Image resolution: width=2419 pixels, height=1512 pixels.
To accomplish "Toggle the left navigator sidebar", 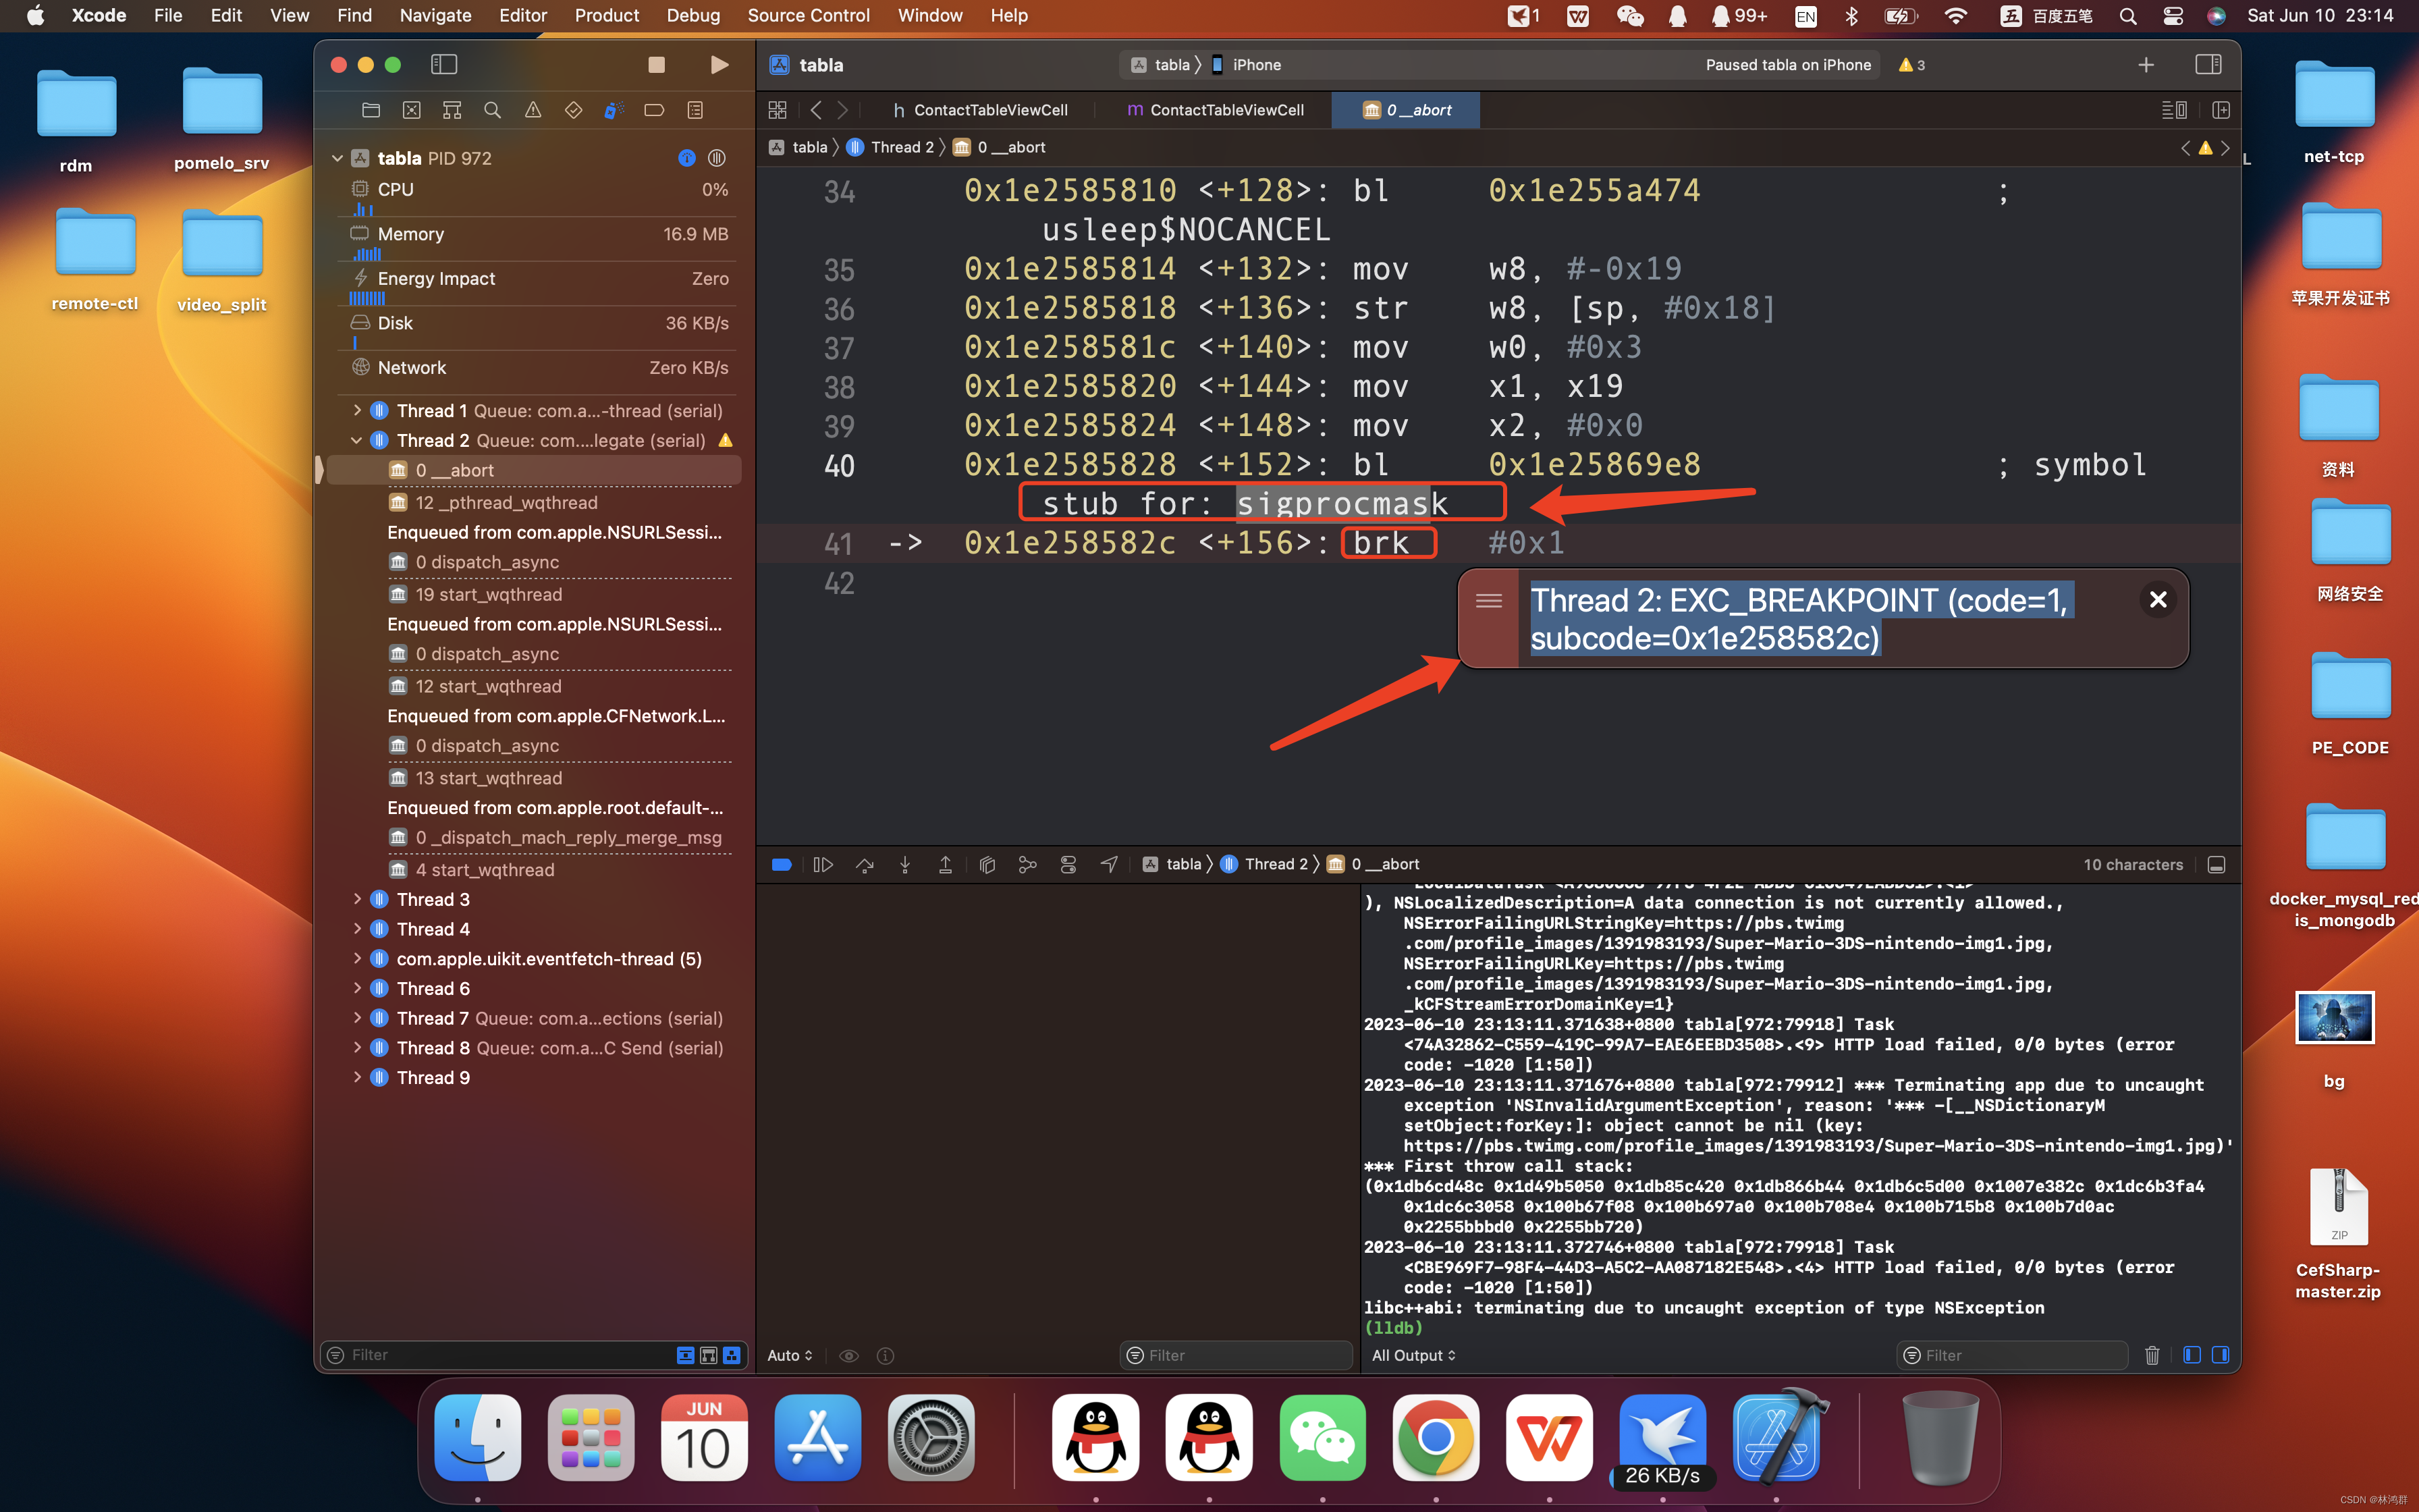I will [444, 65].
